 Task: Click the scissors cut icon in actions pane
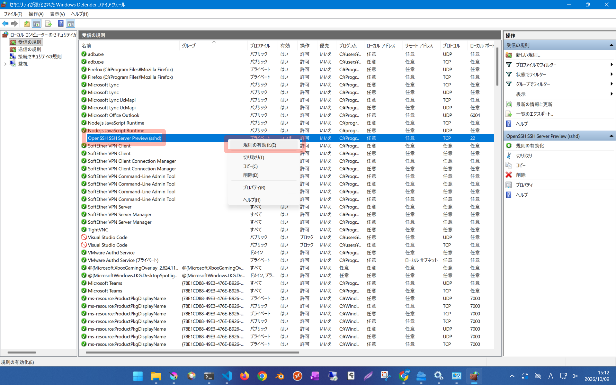pyautogui.click(x=509, y=156)
